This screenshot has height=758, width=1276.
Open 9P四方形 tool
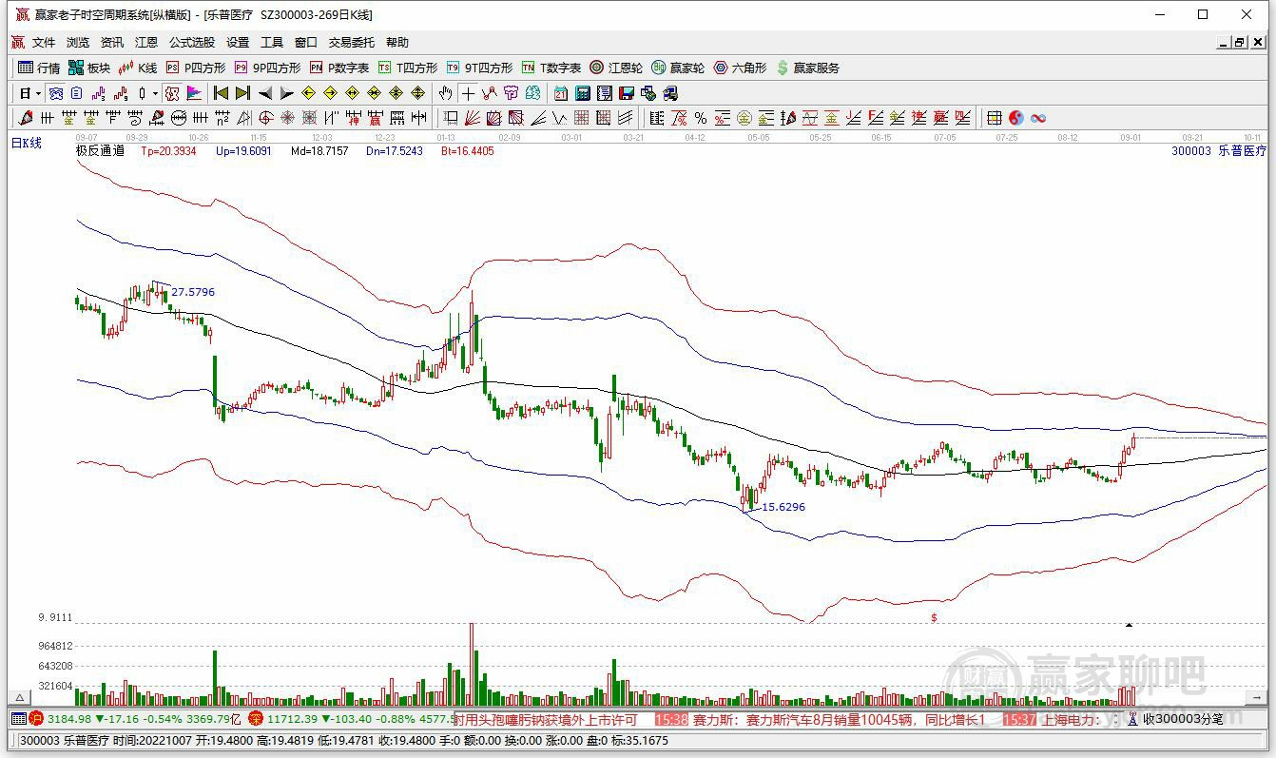pyautogui.click(x=267, y=68)
